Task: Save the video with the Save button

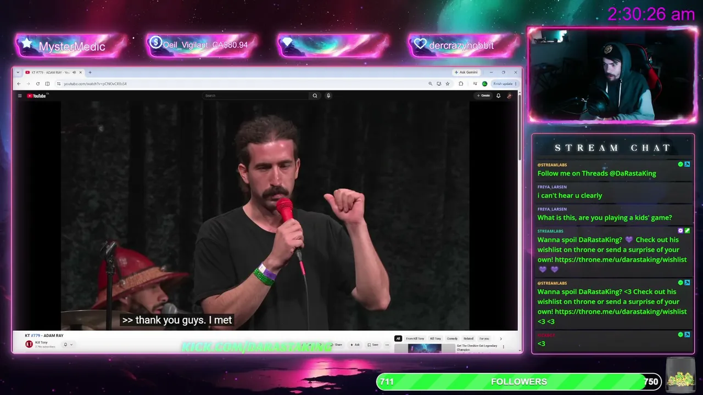Action: [x=373, y=345]
